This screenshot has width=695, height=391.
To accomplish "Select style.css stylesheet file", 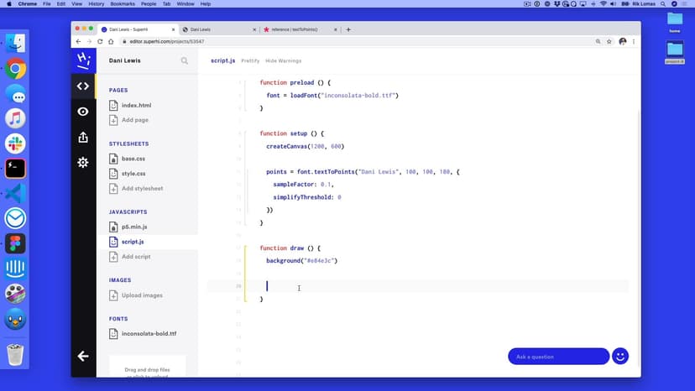I will [x=133, y=174].
